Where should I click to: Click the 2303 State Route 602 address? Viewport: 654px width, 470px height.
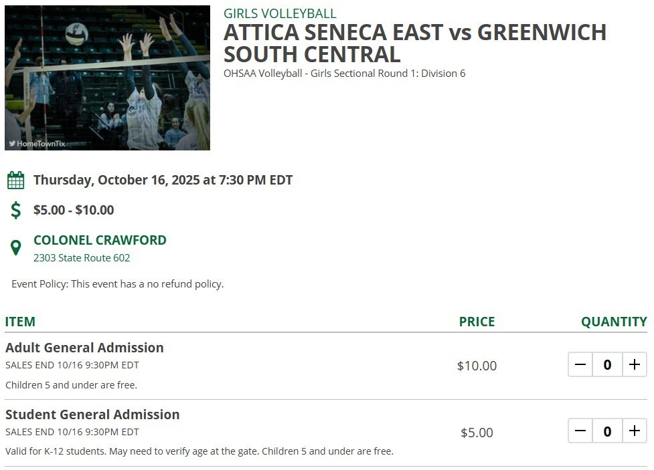tap(82, 258)
